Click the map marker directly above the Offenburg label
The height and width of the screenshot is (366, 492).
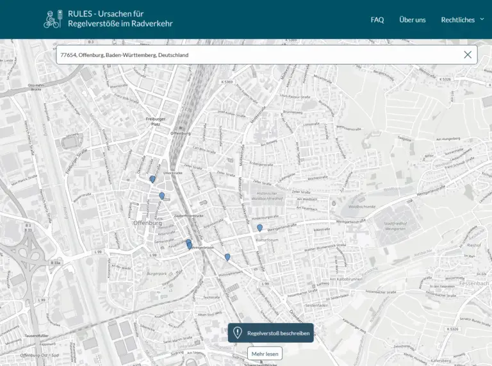coord(161,195)
